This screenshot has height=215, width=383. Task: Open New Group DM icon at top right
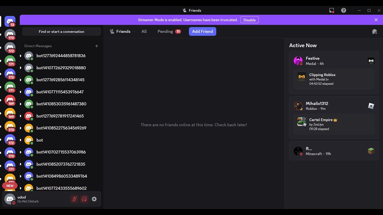[x=375, y=32]
